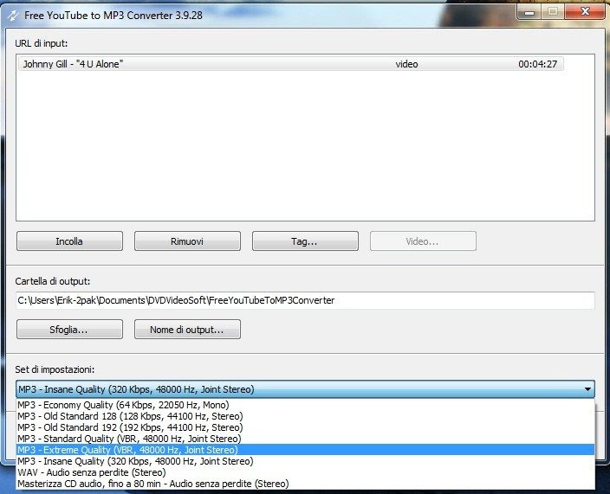
Task: Choose WAV - Audio senza perdite option
Action: coord(305,472)
